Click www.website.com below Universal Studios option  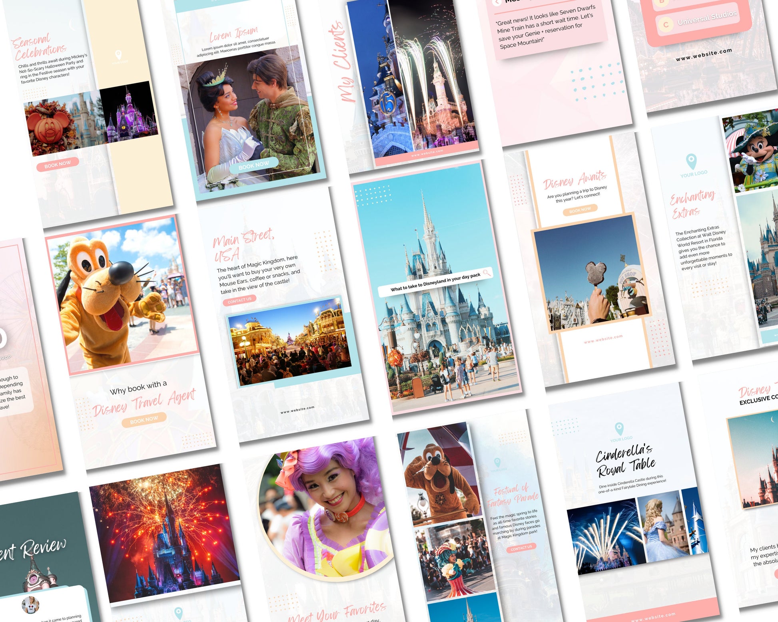704,55
